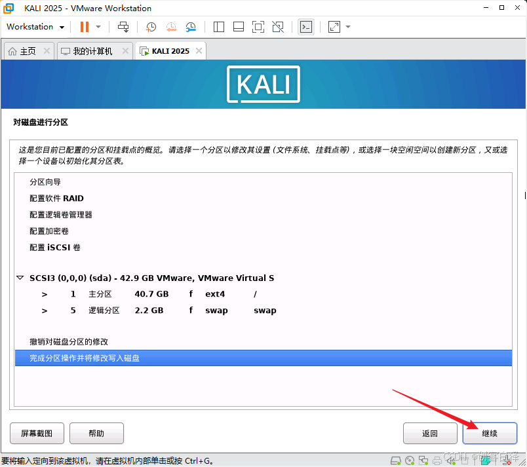The height and width of the screenshot is (467, 527).
Task: Click the VMware Workstation title bar icon
Action: pyautogui.click(x=9, y=8)
